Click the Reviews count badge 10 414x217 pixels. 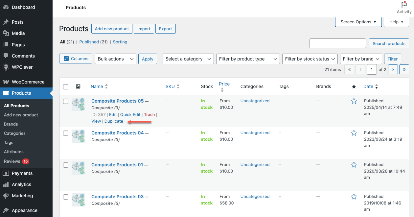tap(26, 161)
